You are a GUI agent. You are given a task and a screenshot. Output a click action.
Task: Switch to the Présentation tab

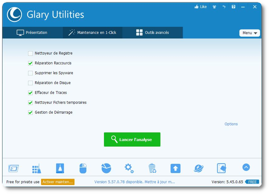coord(32,33)
